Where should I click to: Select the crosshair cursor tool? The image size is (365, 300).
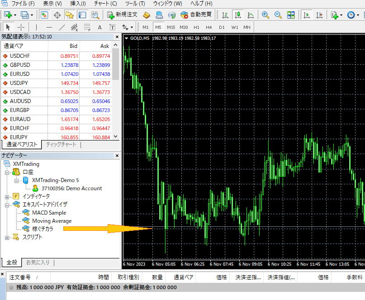[21, 27]
